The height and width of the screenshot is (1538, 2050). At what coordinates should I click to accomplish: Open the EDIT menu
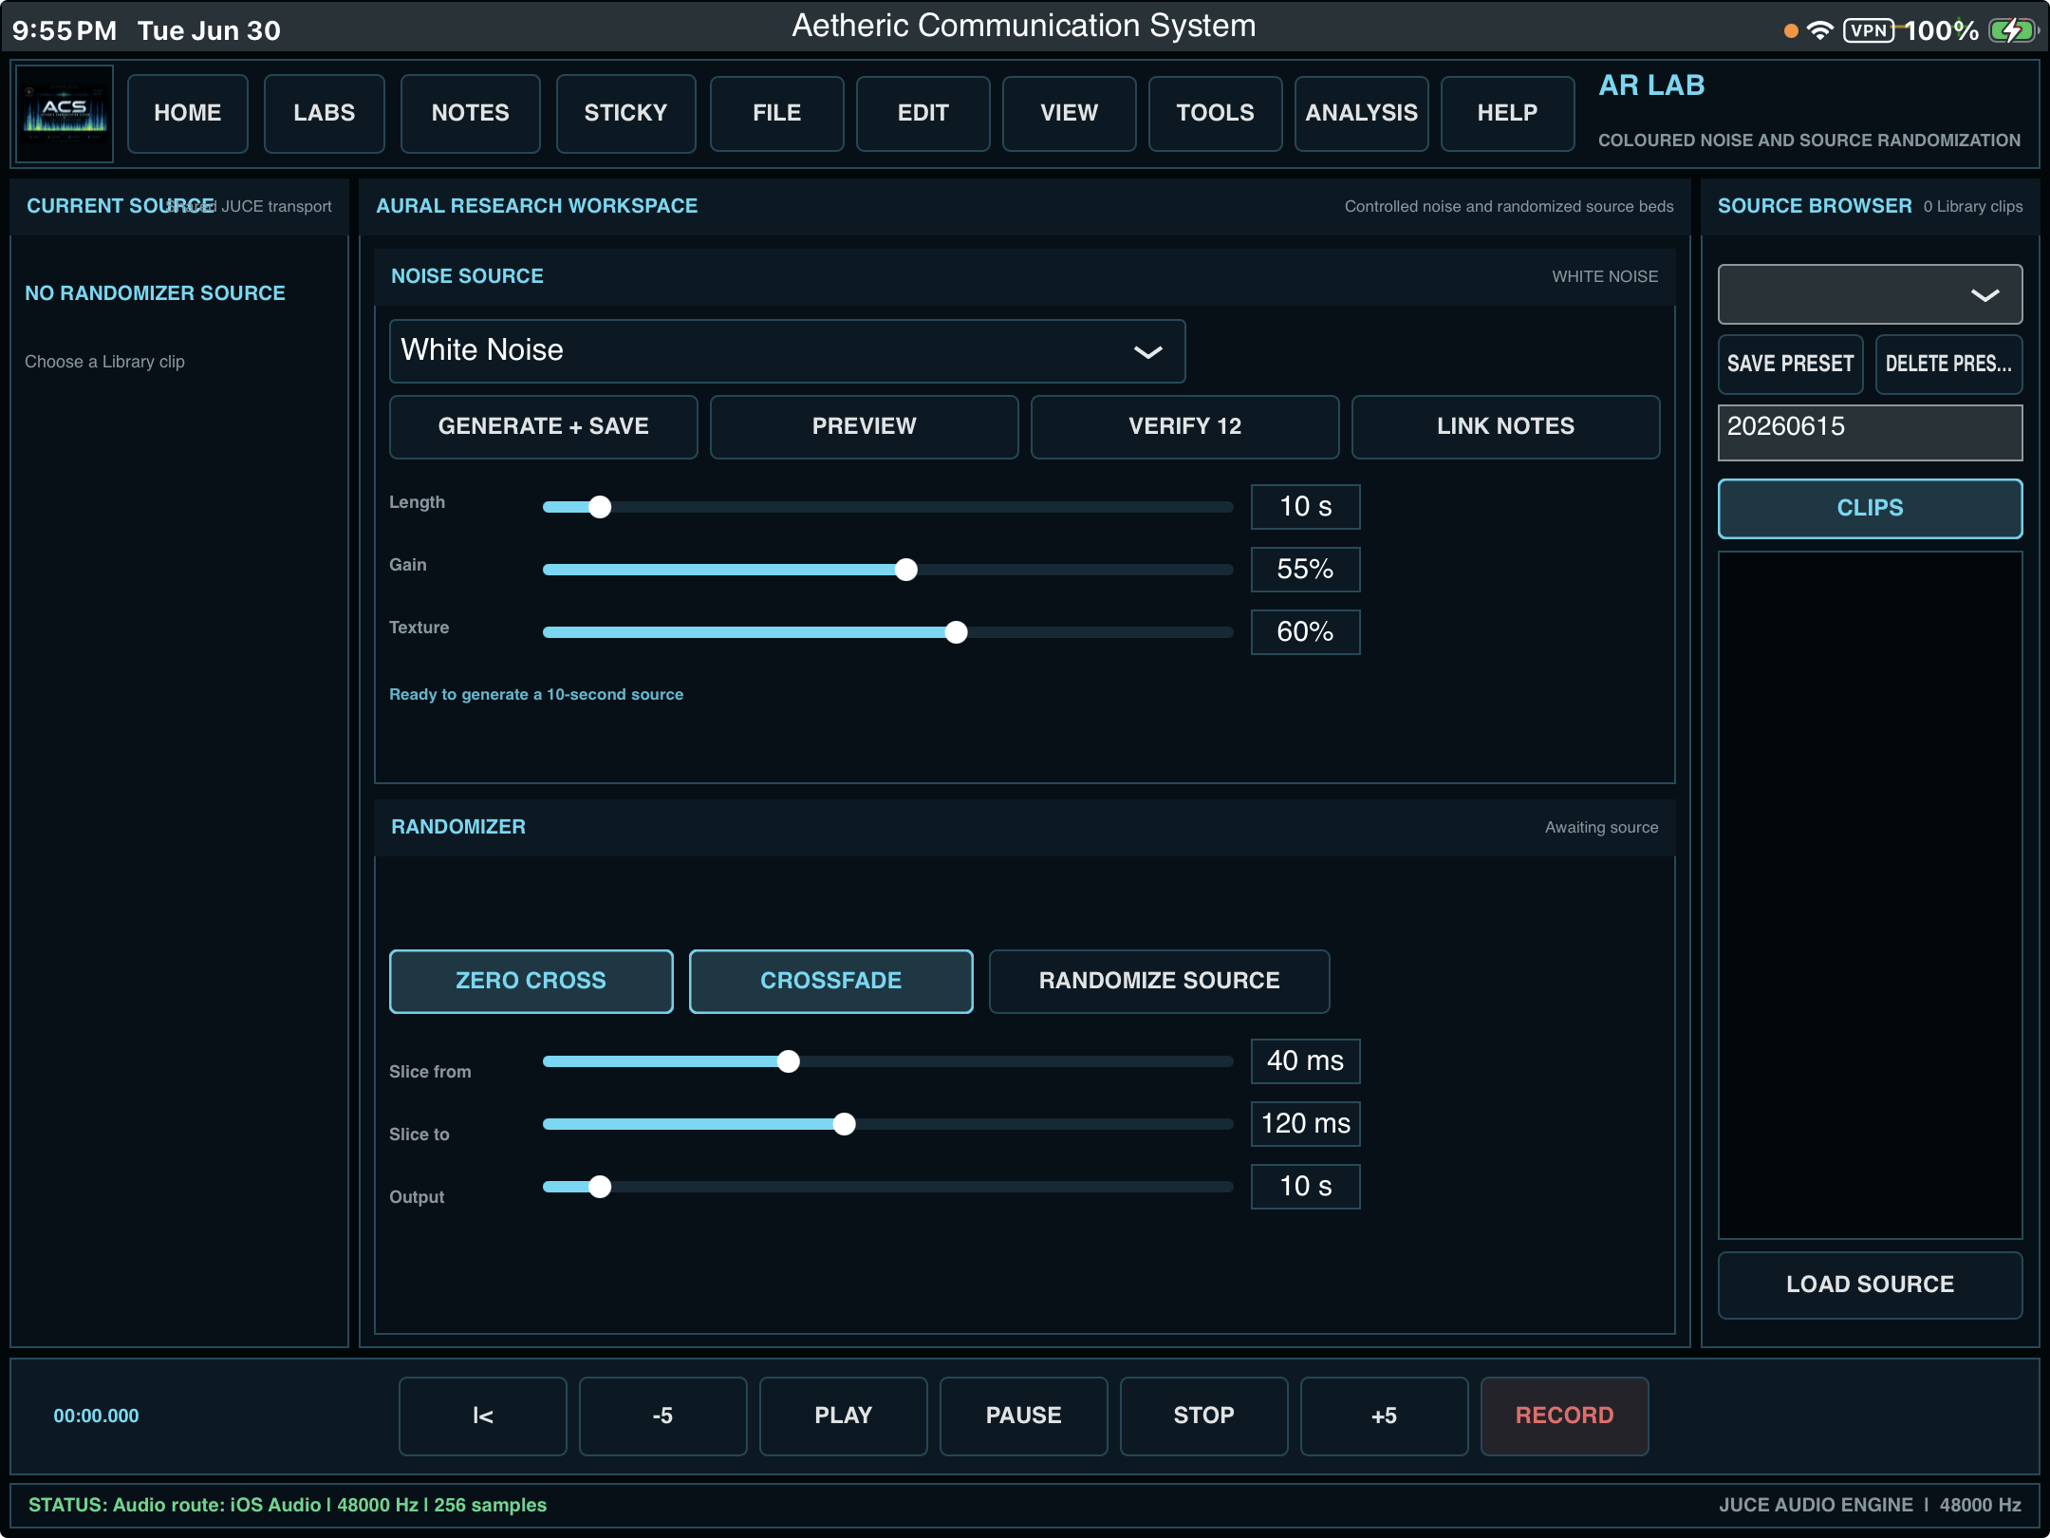click(x=923, y=113)
